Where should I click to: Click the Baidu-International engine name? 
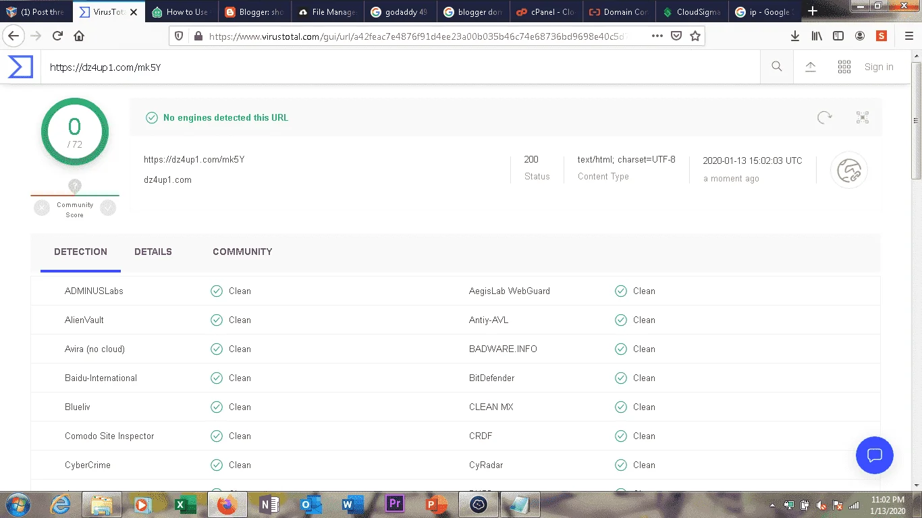click(101, 378)
